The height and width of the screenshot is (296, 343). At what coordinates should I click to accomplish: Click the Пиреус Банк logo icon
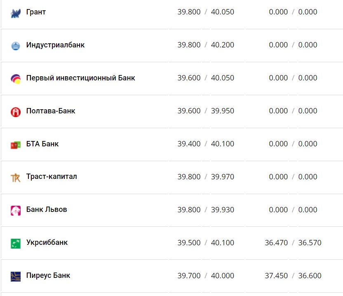(16, 276)
